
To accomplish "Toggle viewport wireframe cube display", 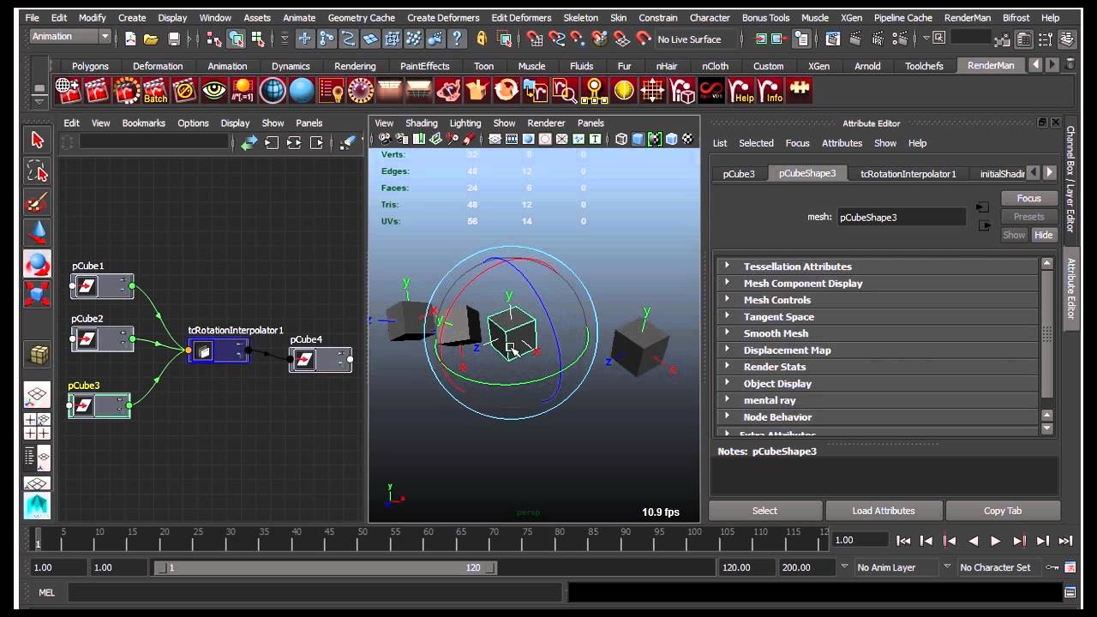I will [621, 139].
